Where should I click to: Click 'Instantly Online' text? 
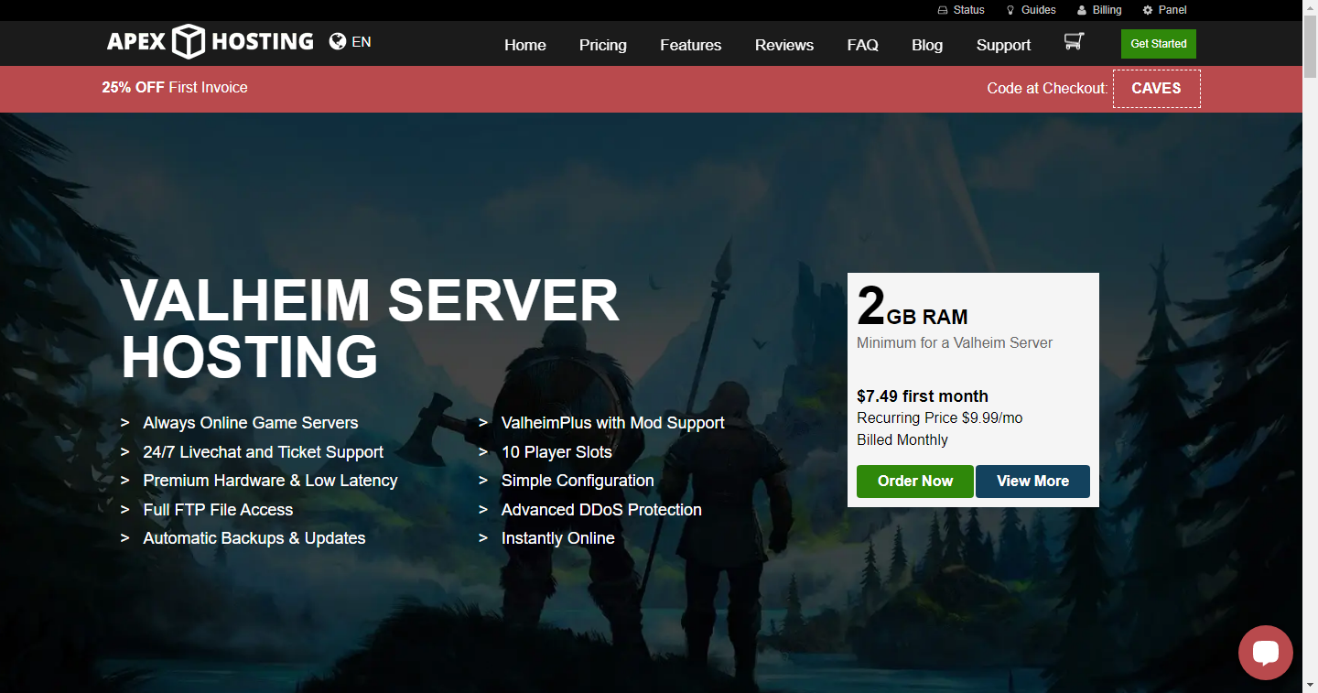[558, 538]
